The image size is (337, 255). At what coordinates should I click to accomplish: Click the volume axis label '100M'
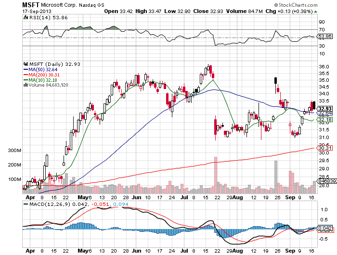click(x=14, y=179)
